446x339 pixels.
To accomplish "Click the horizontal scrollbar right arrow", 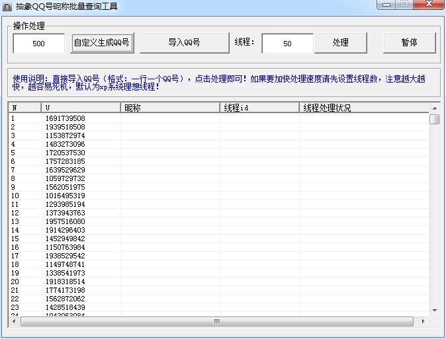I will click(x=424, y=322).
